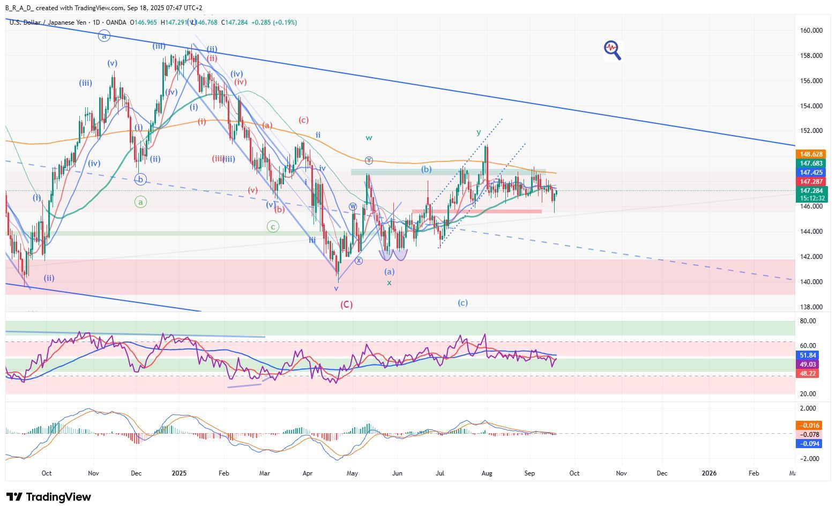Select the blue 51.84 RSI label
Viewport: 836px width, 513px height.
[808, 355]
